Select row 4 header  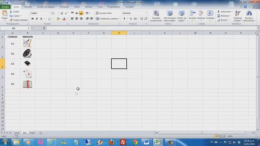pyautogui.click(x=2, y=64)
